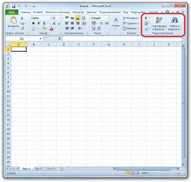Expand the Name Box dropdown arrow
This screenshot has width=191, height=182.
(40, 39)
